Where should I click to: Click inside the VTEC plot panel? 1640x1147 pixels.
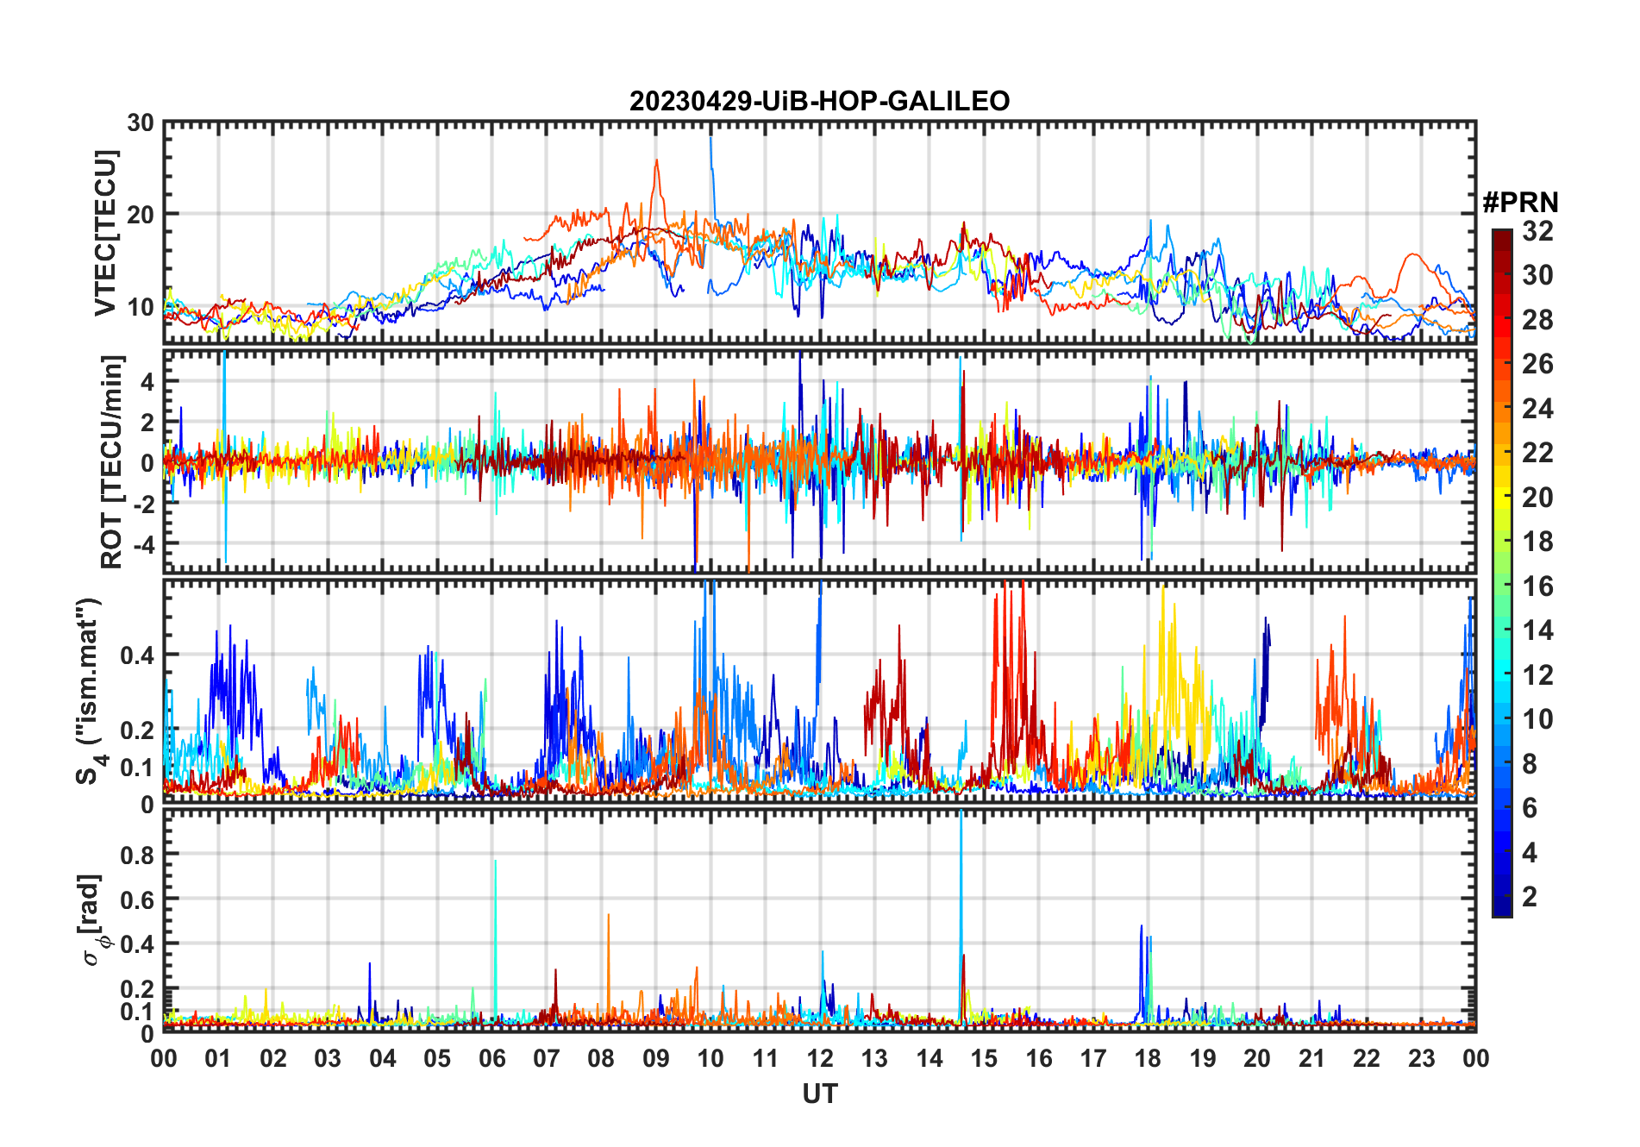coord(820,233)
